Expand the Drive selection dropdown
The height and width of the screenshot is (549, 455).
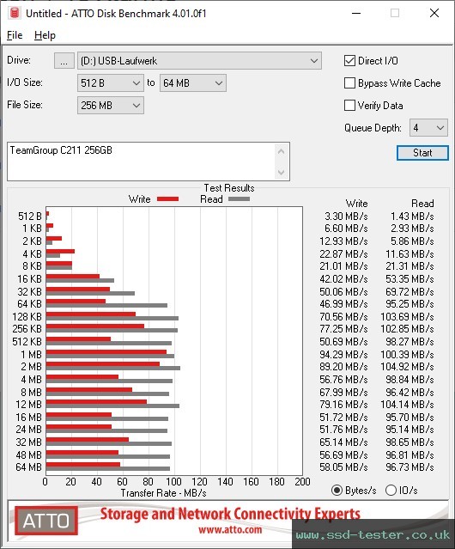[x=199, y=61]
